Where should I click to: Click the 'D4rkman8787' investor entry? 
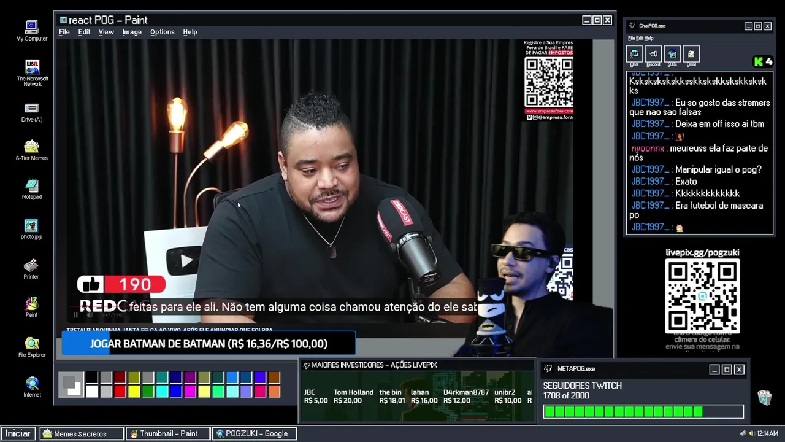[466, 396]
